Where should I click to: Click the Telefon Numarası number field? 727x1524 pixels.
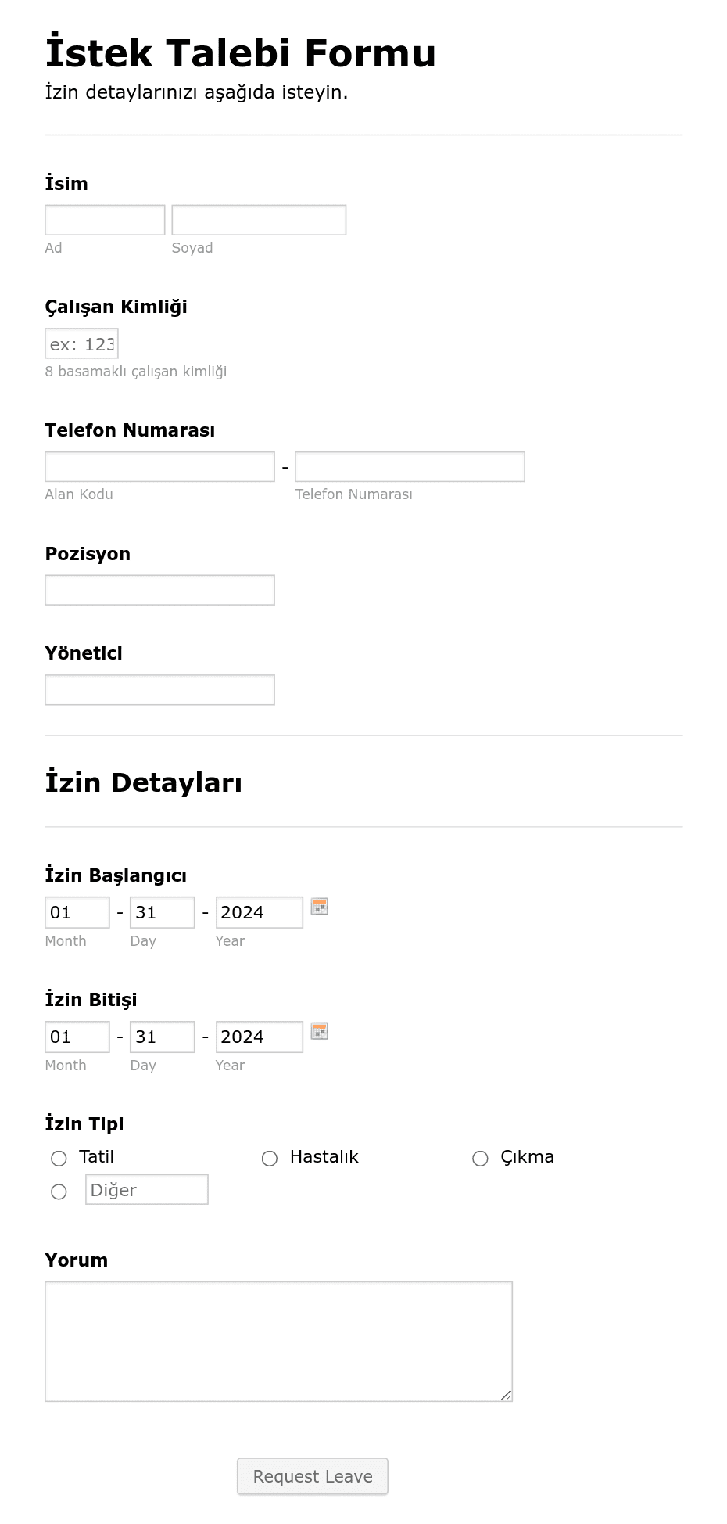[410, 466]
